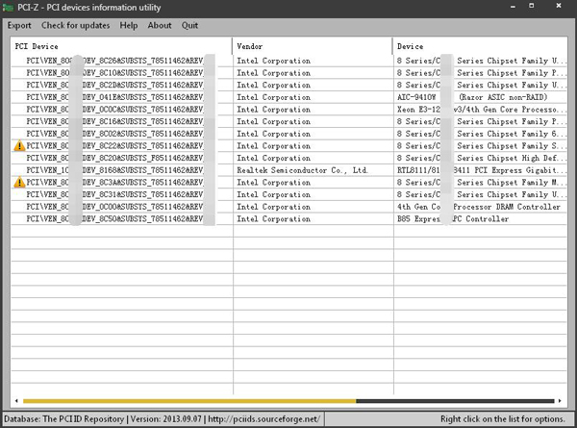Click Check for updates menu item
The width and height of the screenshot is (577, 428).
click(75, 25)
